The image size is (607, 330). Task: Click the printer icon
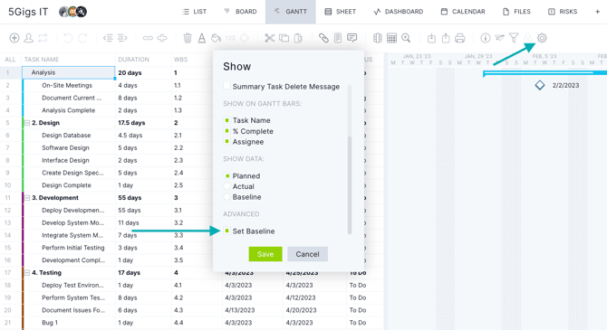click(x=460, y=38)
